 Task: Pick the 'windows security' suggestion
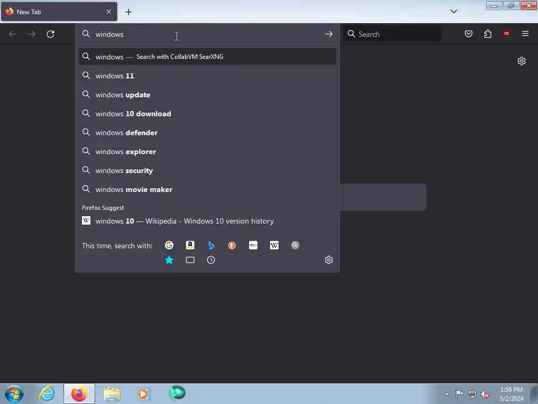pyautogui.click(x=207, y=170)
